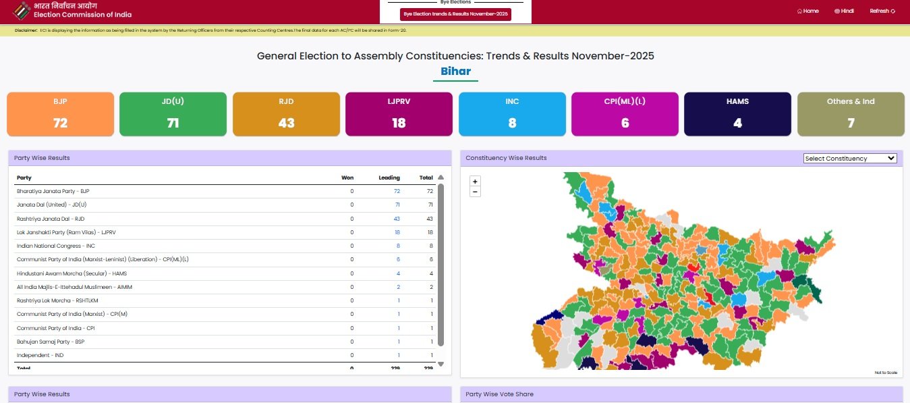
Task: Click AIMIM leading count 2 link
Action: [398, 287]
